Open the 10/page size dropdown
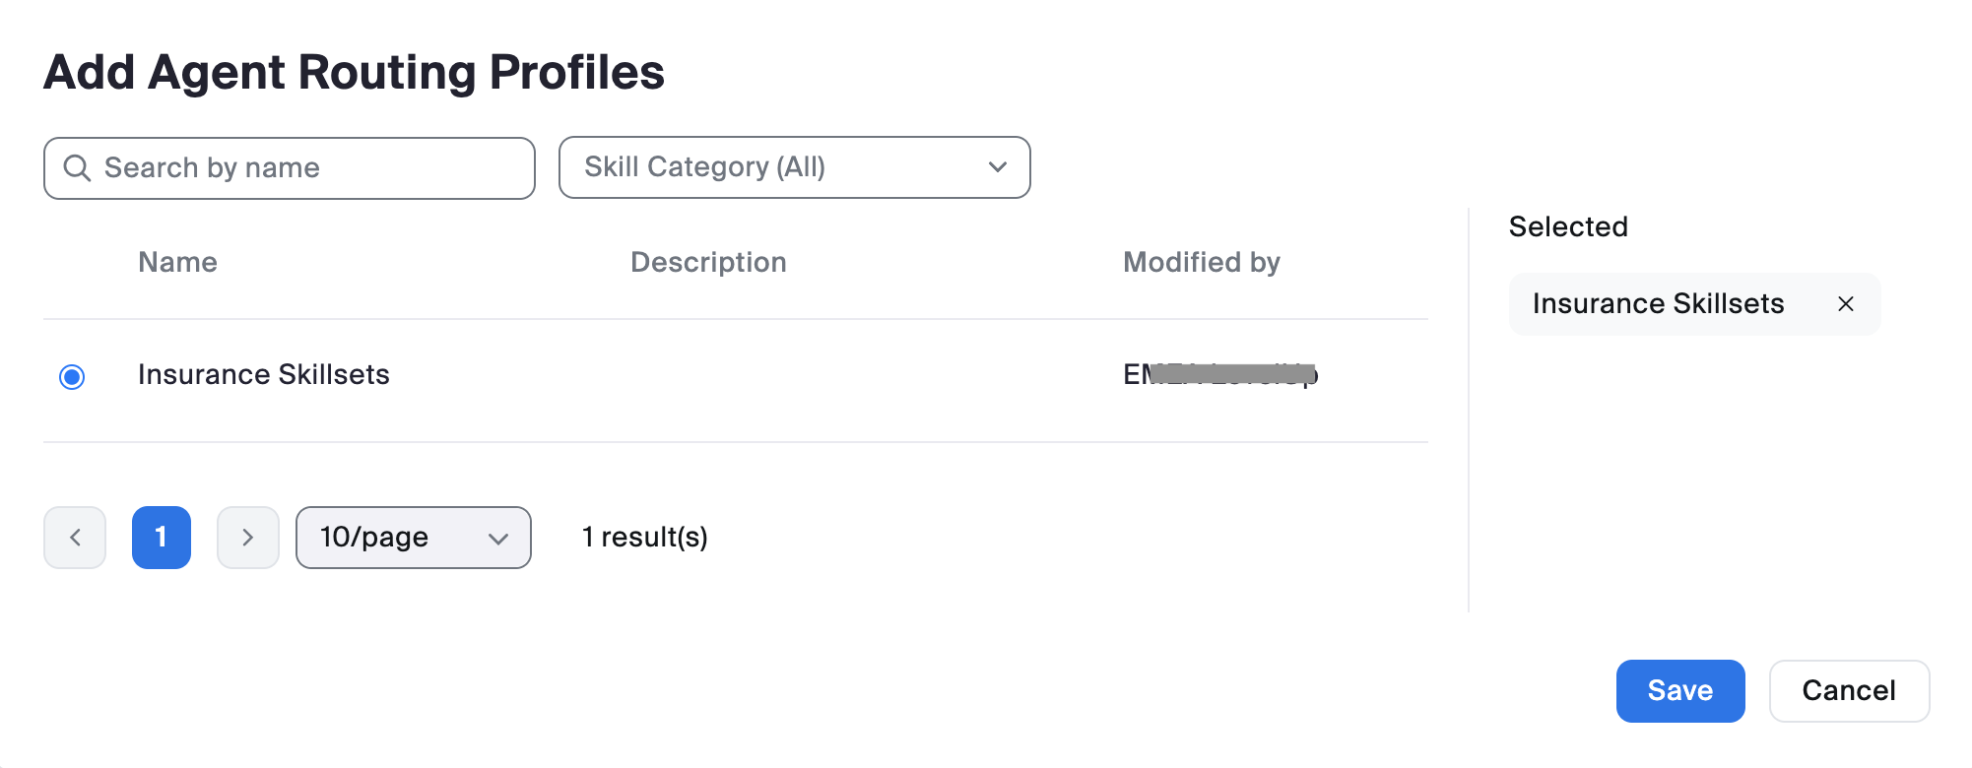Image resolution: width=1972 pixels, height=768 pixels. click(412, 538)
